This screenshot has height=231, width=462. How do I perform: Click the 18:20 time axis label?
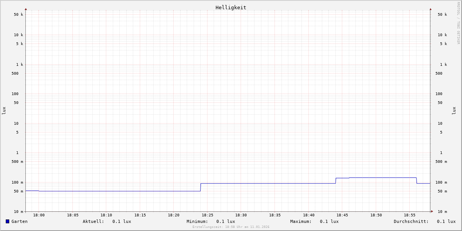(x=174, y=215)
